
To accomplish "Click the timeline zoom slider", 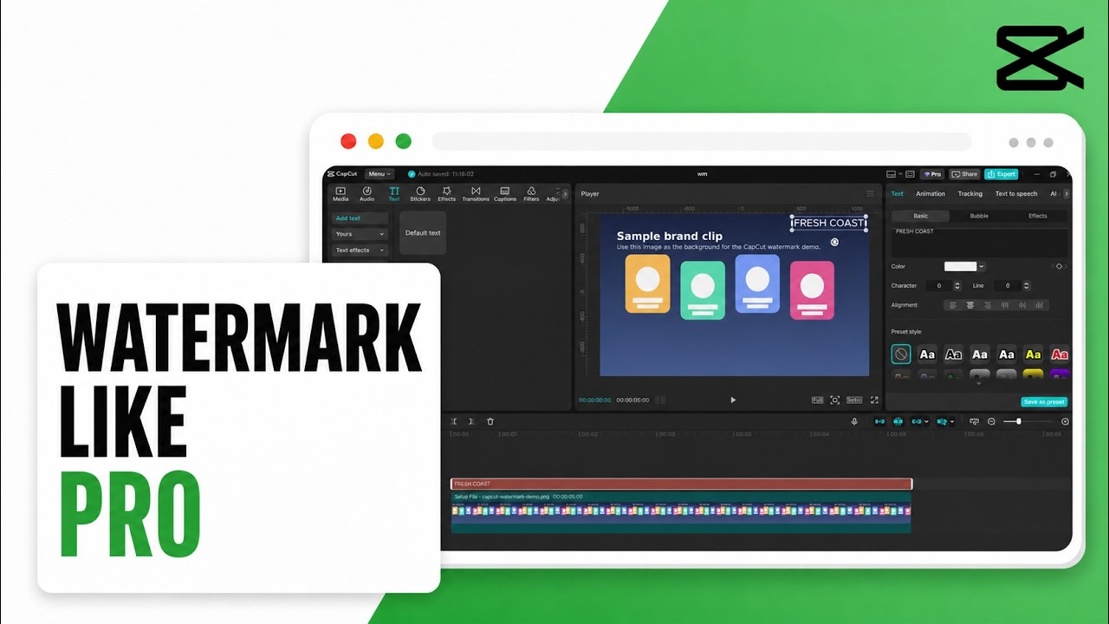I will pos(1028,421).
